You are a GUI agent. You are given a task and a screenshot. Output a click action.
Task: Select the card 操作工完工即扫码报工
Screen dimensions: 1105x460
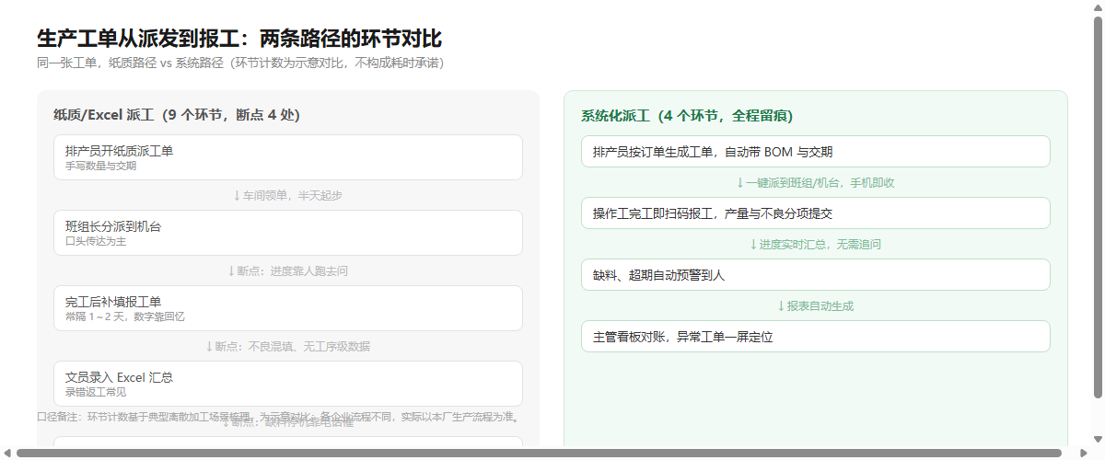pos(816,213)
